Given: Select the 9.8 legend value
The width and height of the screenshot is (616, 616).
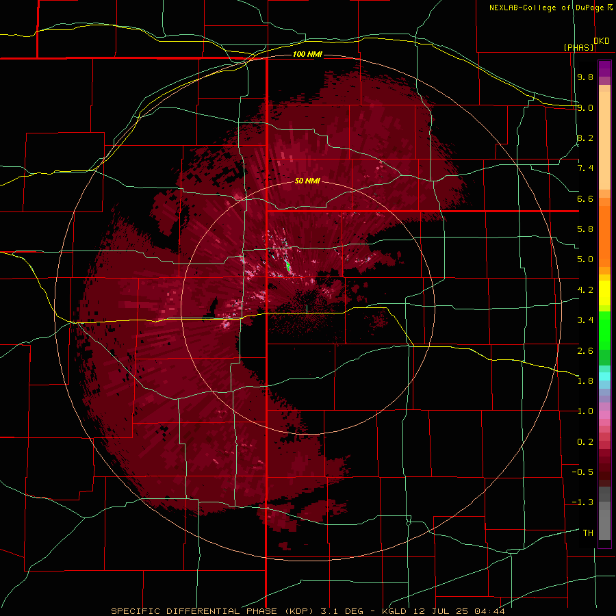Looking at the screenshot, I should 585,77.
